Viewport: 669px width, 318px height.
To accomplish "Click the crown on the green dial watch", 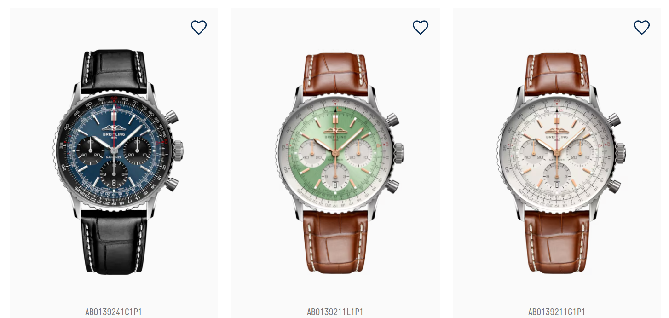I will click(399, 152).
